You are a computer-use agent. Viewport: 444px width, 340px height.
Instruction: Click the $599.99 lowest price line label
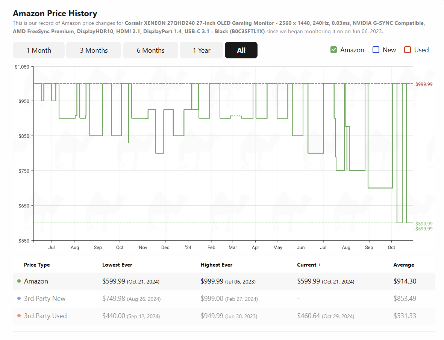point(424,224)
